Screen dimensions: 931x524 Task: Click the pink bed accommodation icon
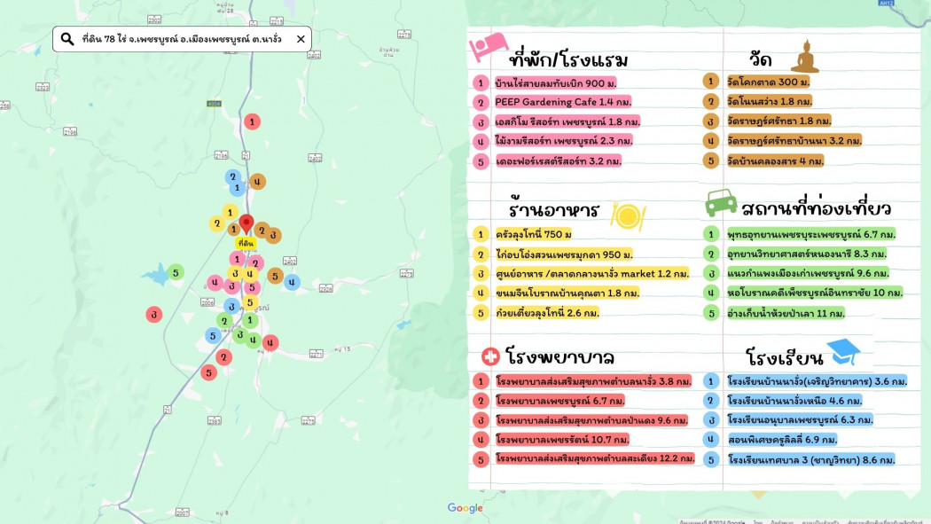(x=489, y=48)
